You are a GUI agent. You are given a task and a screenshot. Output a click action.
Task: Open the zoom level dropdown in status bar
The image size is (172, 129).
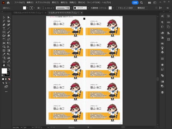click(x=21, y=128)
